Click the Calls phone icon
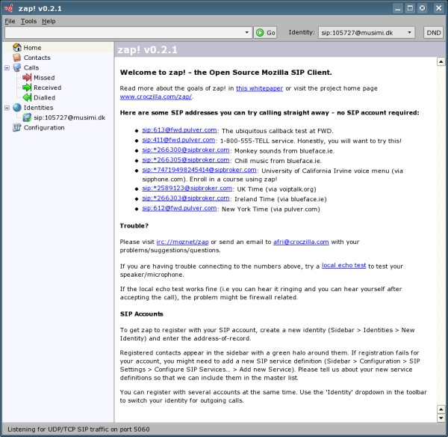Viewport: 448px width, 437px height. coord(17,67)
